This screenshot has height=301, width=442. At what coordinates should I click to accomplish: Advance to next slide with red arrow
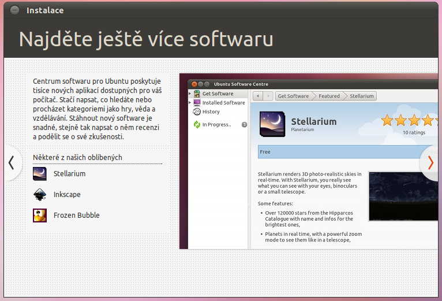[430, 163]
